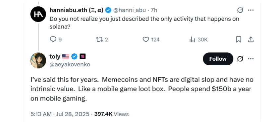Follow toly's account
Screen dimensions: 278x123
[218, 59]
